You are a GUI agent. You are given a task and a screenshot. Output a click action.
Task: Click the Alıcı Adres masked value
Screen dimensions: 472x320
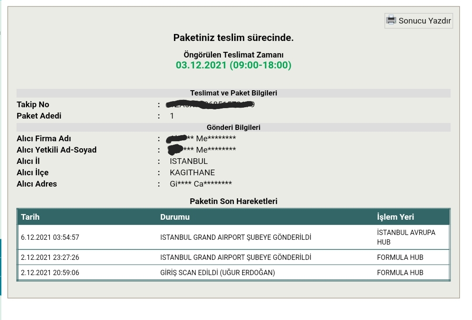[201, 184]
